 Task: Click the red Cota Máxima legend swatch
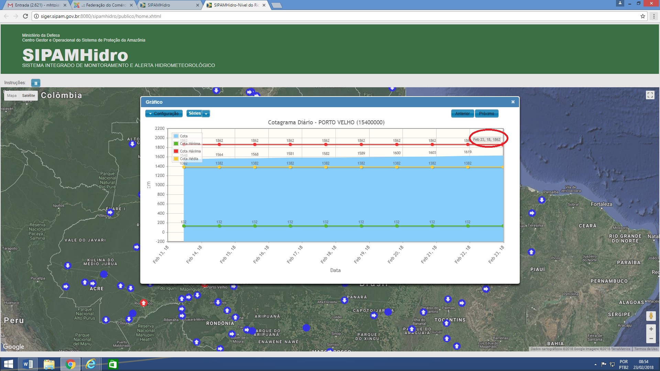pyautogui.click(x=176, y=151)
